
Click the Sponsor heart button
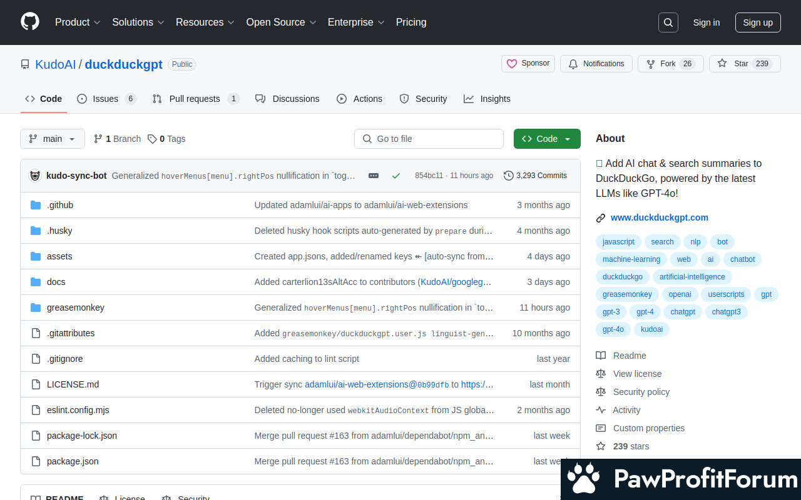(528, 64)
